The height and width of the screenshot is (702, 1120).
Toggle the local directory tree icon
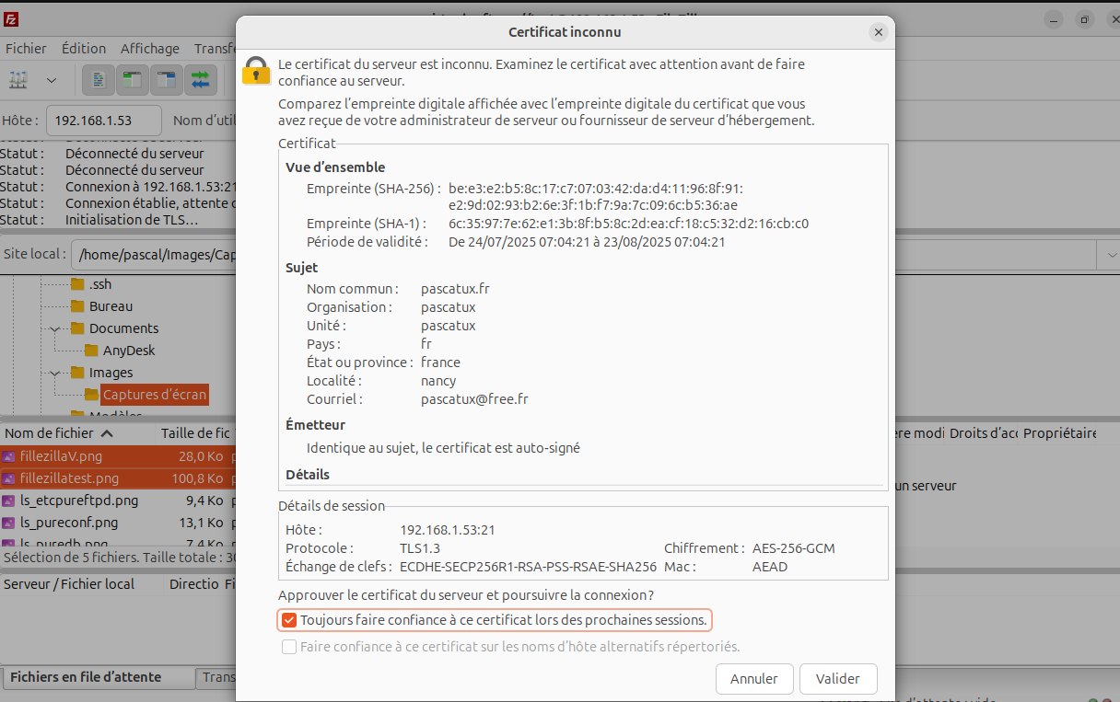coord(132,80)
